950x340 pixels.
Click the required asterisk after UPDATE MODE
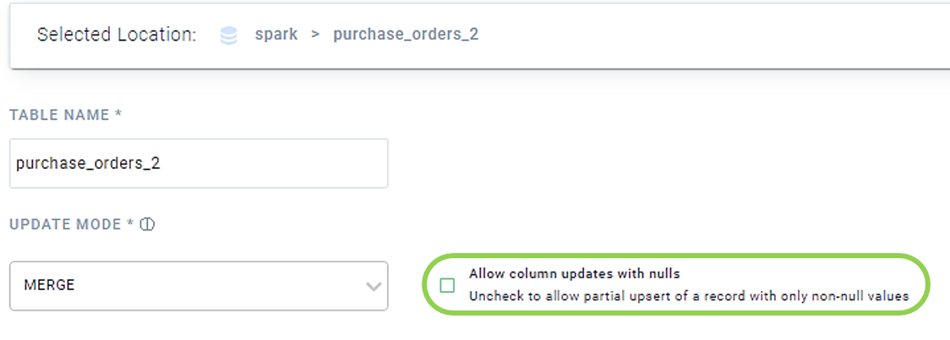130,223
